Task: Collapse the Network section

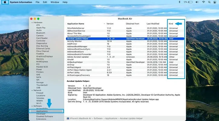Action: tap(32, 90)
